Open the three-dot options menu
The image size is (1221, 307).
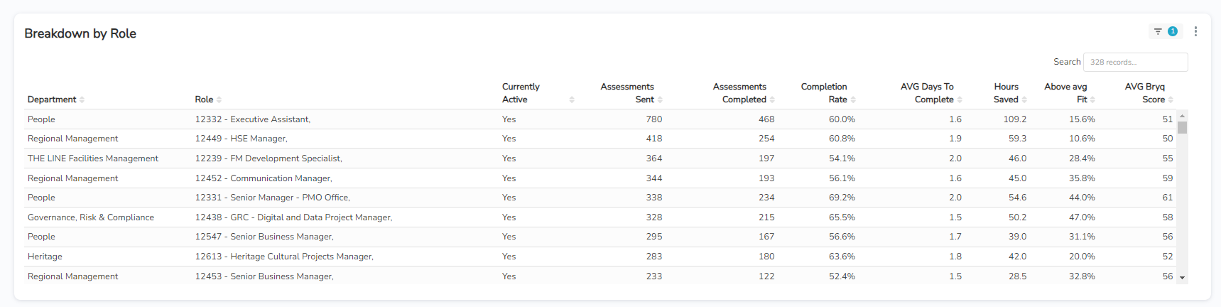click(x=1195, y=31)
